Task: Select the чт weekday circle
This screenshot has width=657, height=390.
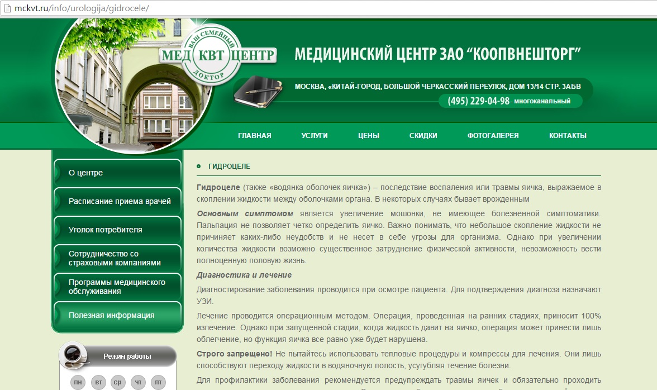Action: [x=139, y=382]
